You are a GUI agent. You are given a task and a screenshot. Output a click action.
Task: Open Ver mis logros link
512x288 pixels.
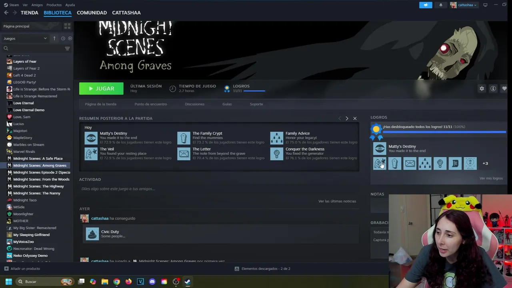coord(491,178)
